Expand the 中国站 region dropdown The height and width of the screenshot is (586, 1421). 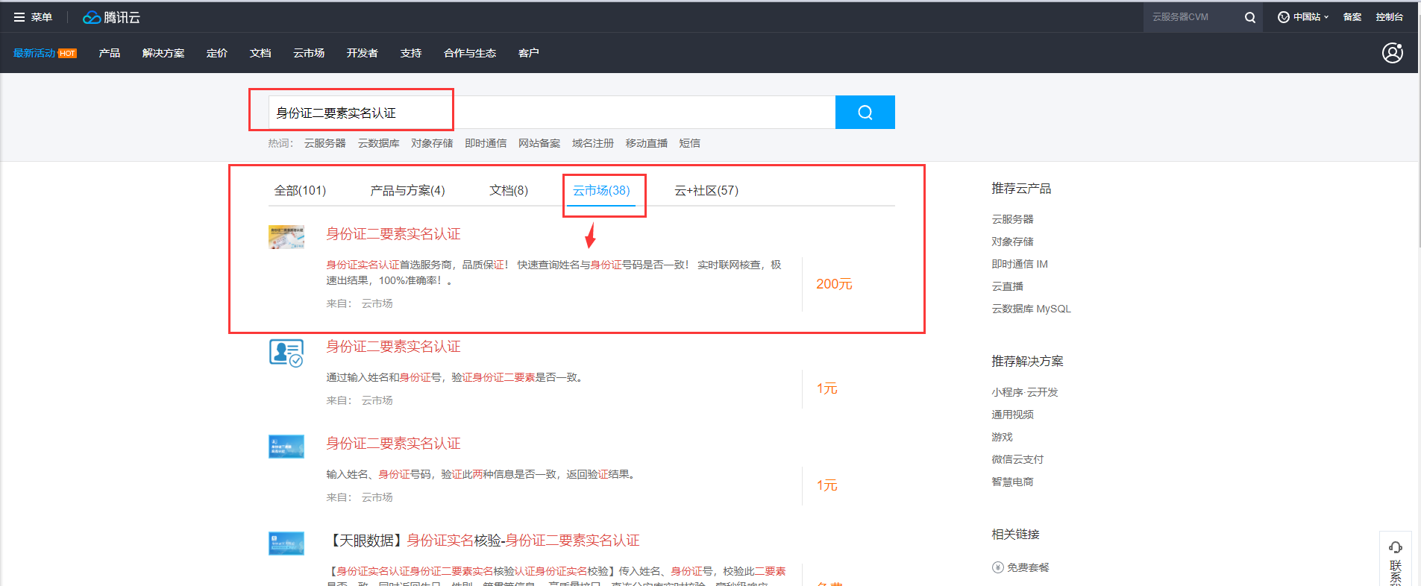point(1303,17)
